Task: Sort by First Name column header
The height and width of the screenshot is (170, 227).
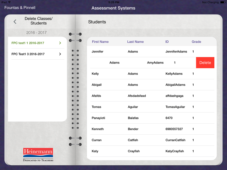Action: coord(100,42)
